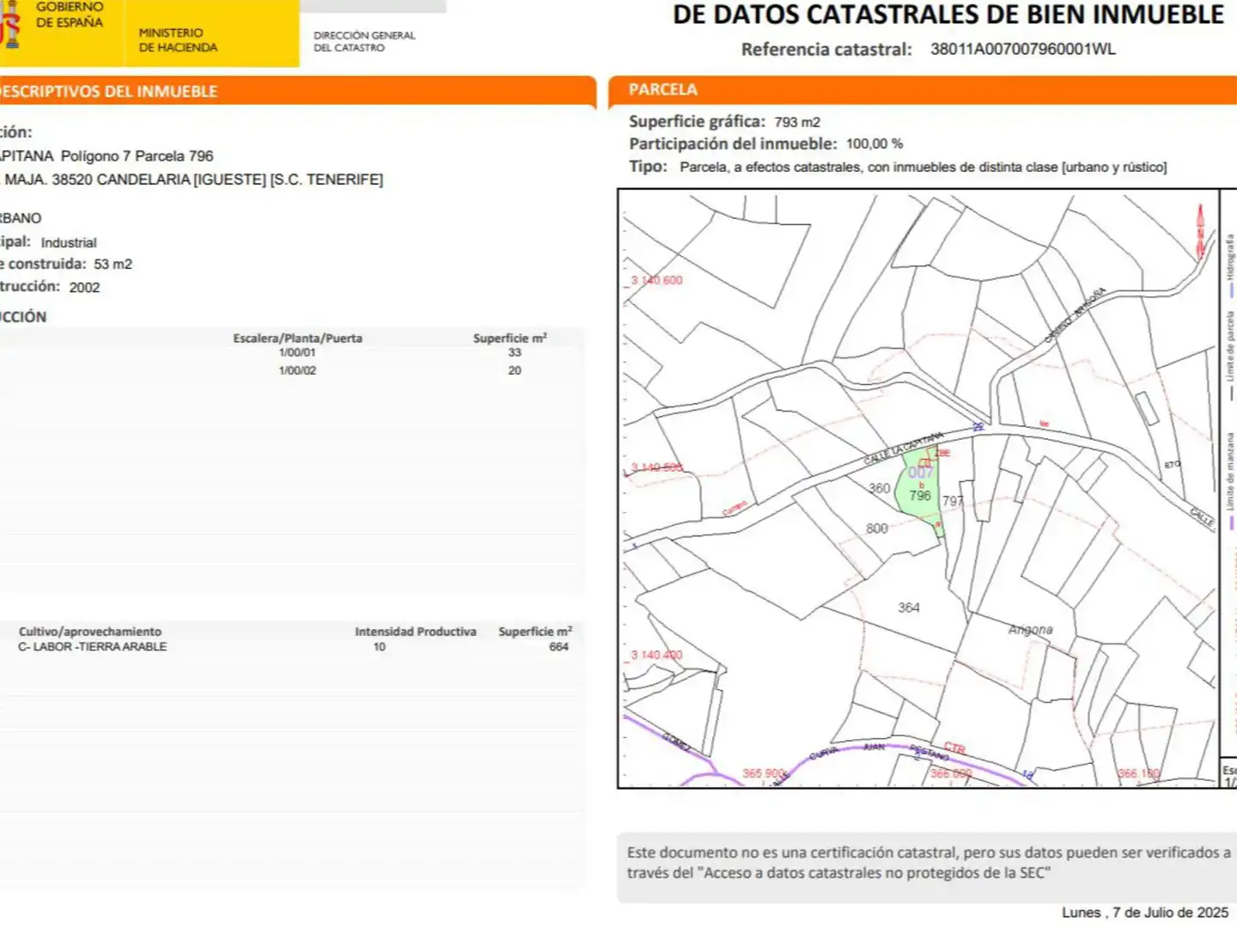
Task: Click the date 'Lunes , 7 de Julio de 2025'
Action: [1145, 913]
